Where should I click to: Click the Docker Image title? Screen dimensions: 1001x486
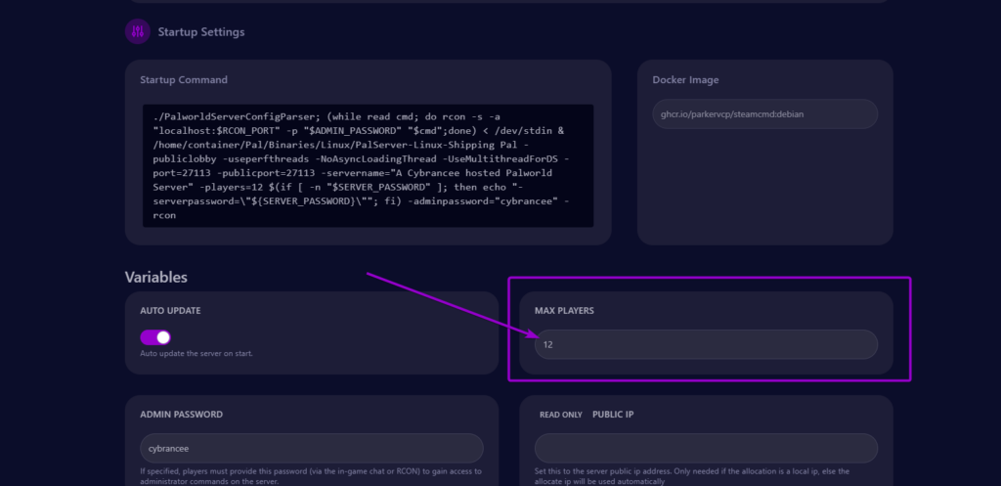(685, 80)
